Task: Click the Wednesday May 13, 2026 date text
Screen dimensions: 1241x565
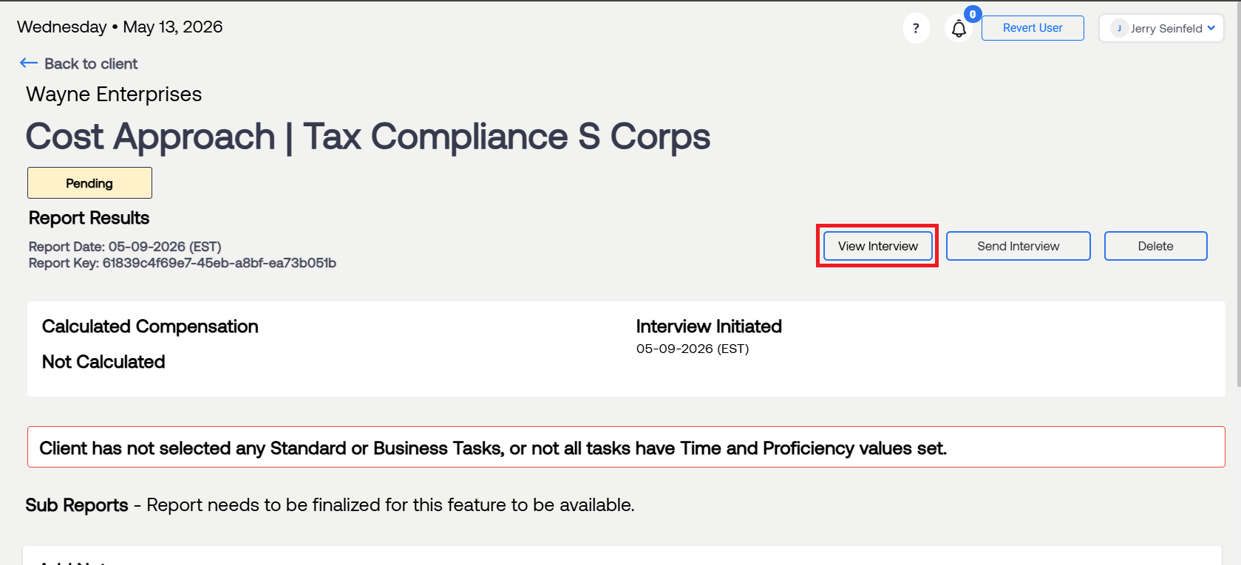Action: coord(120,27)
